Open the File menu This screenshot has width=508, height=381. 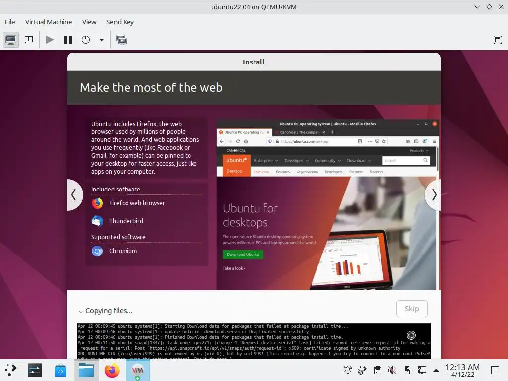[x=10, y=22]
